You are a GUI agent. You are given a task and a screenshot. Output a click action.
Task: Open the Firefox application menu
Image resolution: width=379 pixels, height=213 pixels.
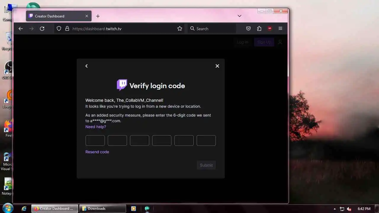280,29
